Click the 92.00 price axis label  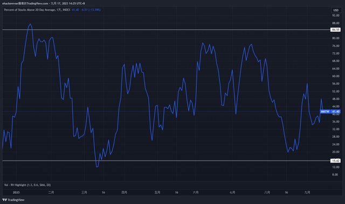[336, 16]
